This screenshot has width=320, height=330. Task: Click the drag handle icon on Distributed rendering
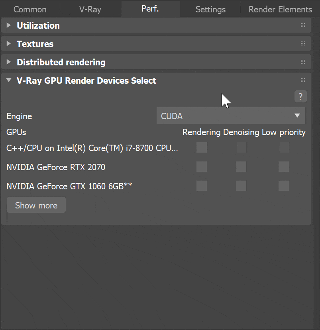(x=303, y=62)
